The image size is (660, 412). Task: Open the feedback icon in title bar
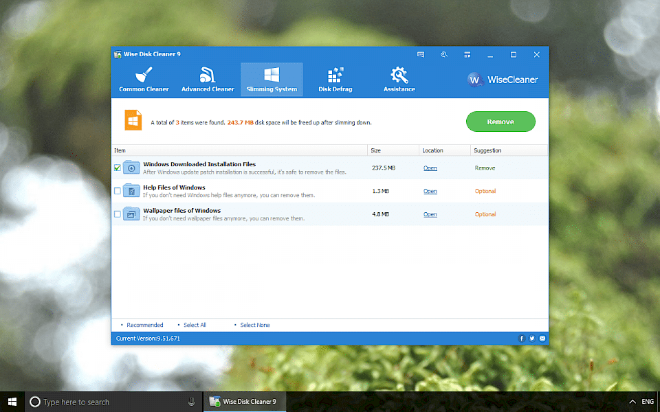[421, 55]
